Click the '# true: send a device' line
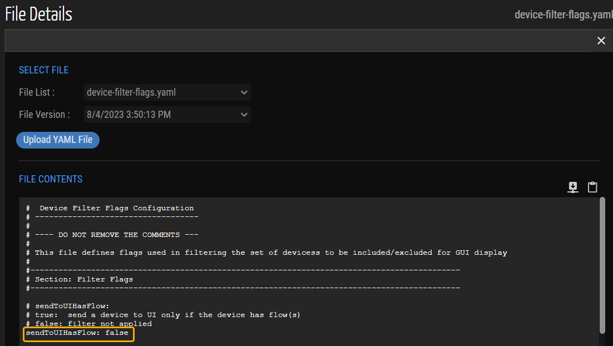Image resolution: width=613 pixels, height=346 pixels. (163, 315)
